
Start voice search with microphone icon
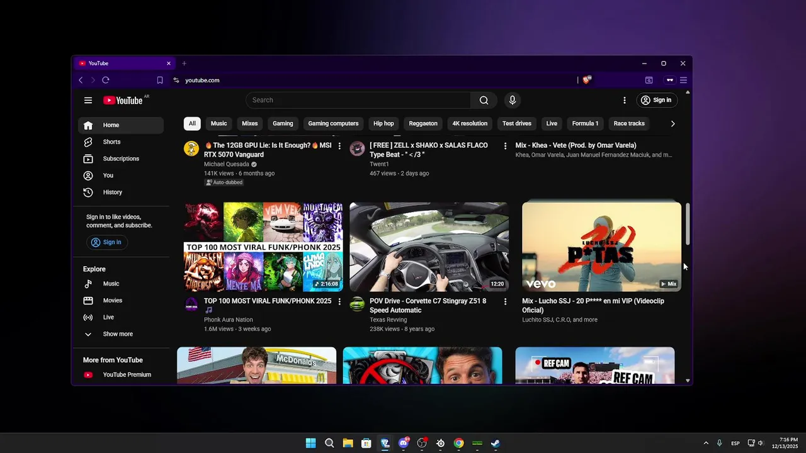513,100
